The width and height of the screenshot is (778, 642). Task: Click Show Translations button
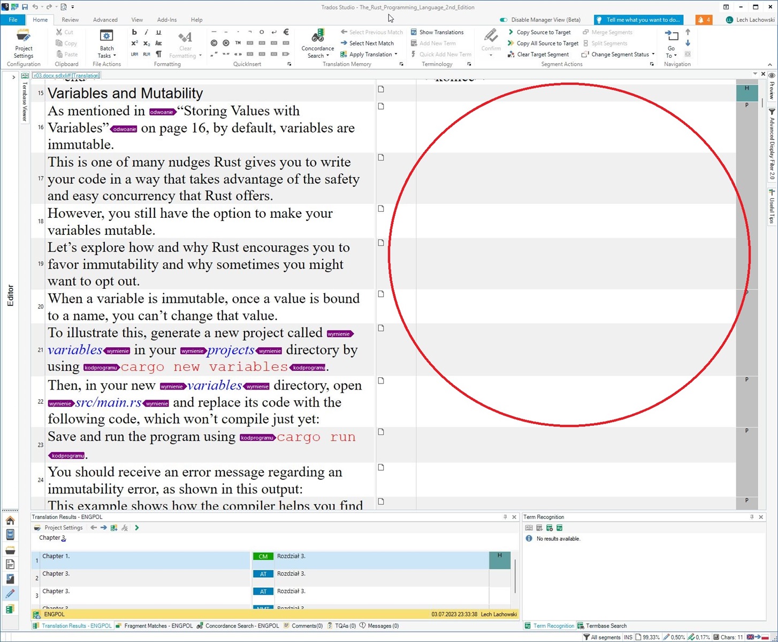coord(437,32)
